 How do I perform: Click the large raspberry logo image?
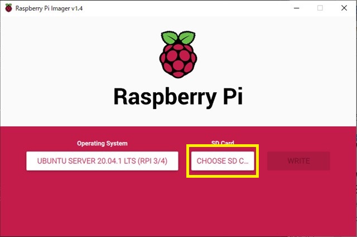point(178,55)
